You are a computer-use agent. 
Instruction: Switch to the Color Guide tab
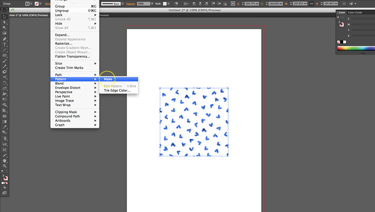[x=355, y=13]
